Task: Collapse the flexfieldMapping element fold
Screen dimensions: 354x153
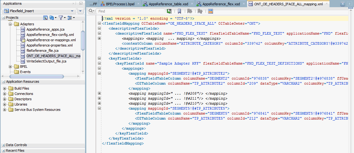Action: point(99,23)
